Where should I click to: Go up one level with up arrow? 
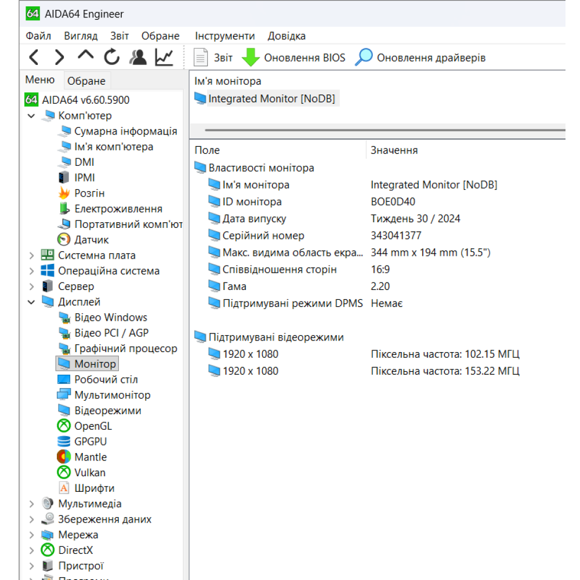tap(86, 56)
